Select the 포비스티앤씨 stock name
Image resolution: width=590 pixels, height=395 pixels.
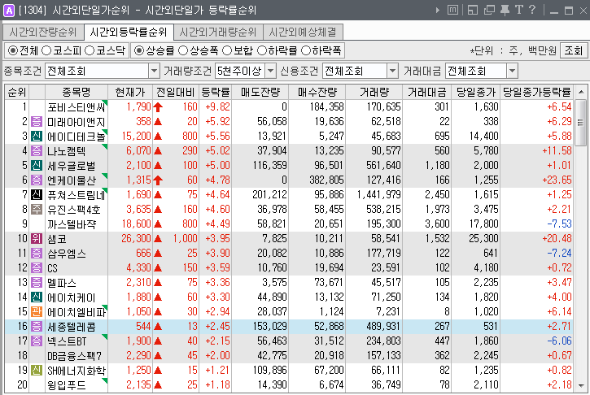click(x=76, y=107)
